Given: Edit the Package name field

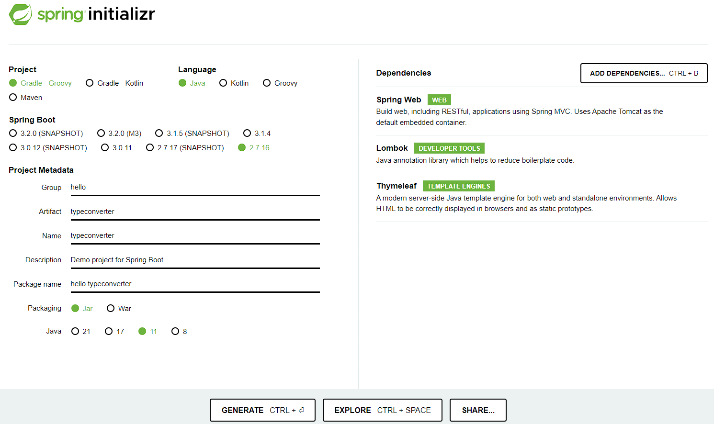Looking at the screenshot, I should click(195, 284).
